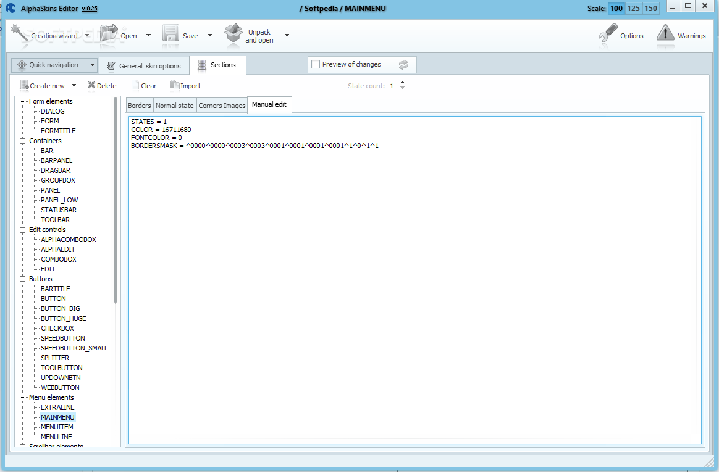Open the Create new dropdown arrow
This screenshot has height=472, width=719.
click(74, 85)
